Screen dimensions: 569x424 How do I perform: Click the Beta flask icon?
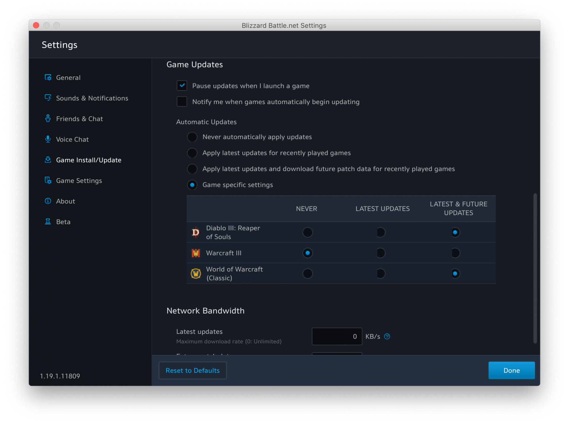[48, 222]
